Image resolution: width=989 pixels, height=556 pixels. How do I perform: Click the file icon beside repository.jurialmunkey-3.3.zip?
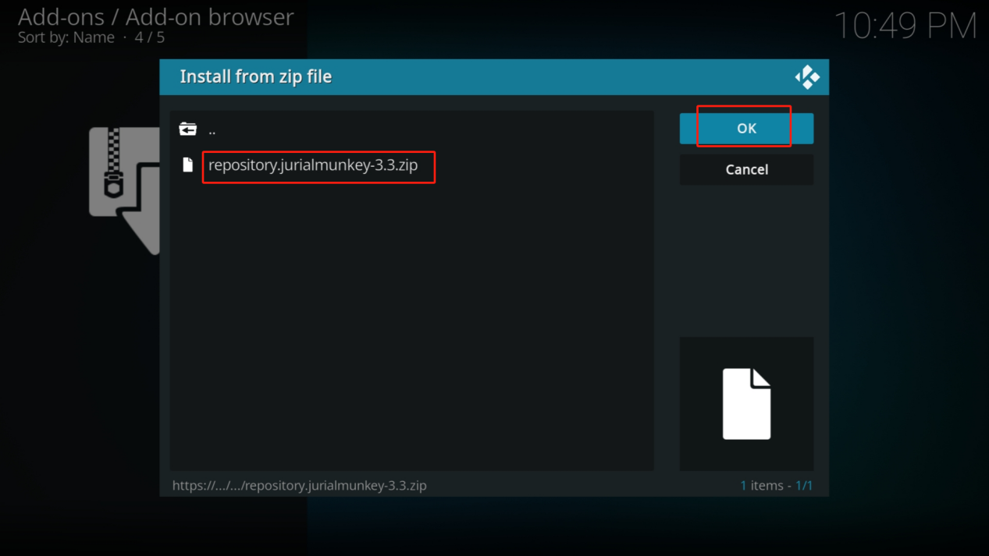point(187,165)
